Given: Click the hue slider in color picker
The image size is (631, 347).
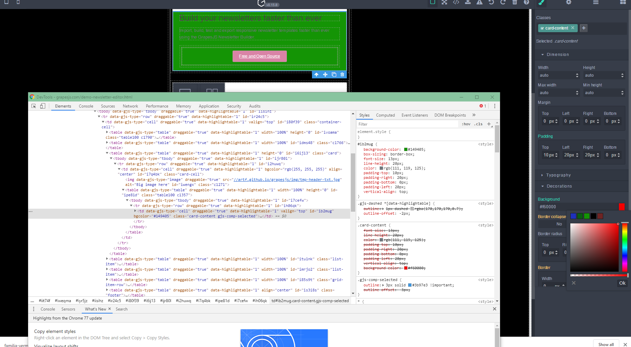Looking at the screenshot, I should (x=625, y=247).
